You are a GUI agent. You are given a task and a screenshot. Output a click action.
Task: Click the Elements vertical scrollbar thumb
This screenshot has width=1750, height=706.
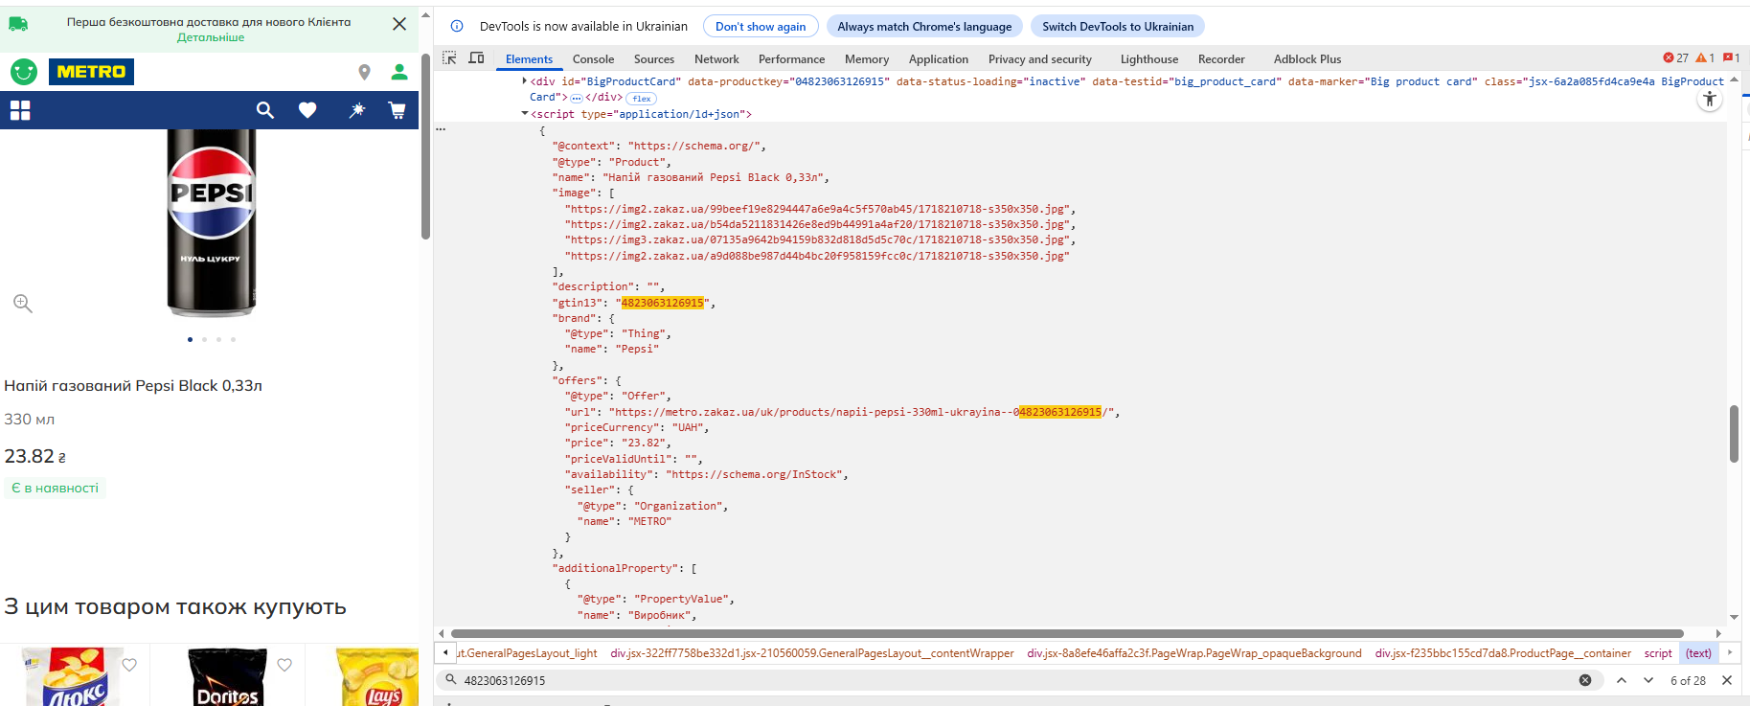click(x=1734, y=434)
